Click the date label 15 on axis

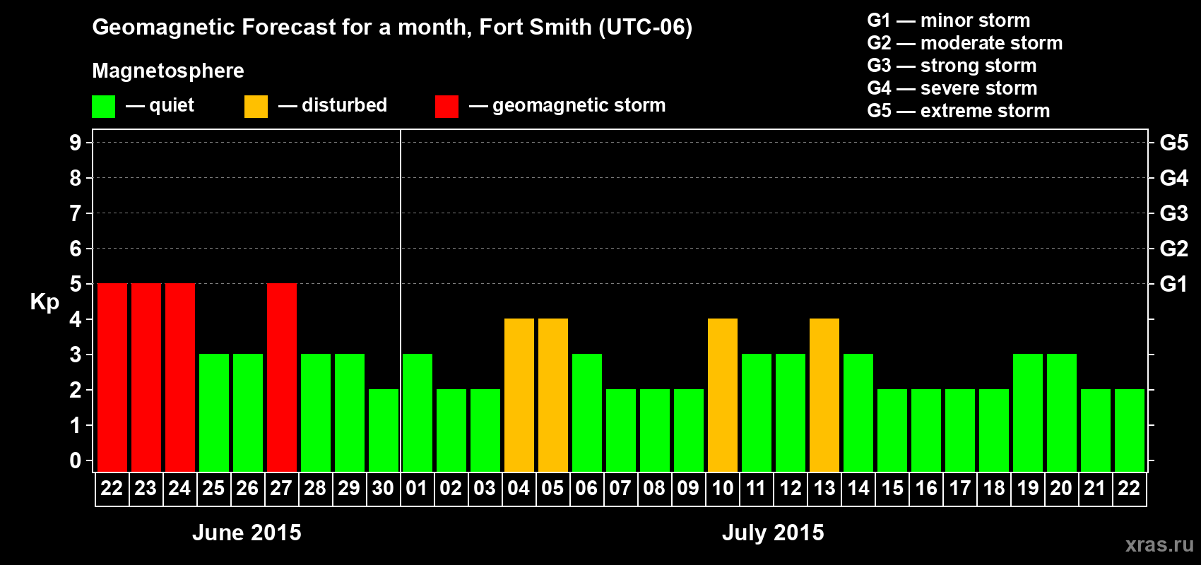[x=892, y=488]
